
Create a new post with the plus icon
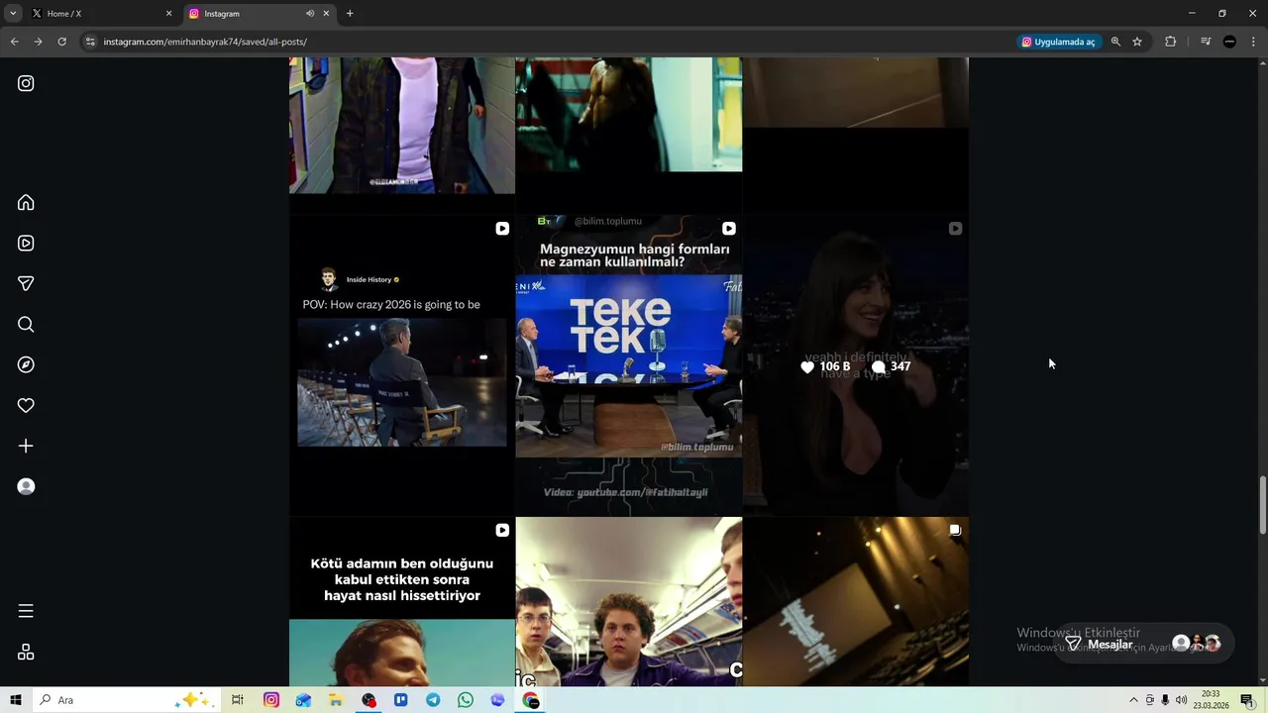[26, 446]
